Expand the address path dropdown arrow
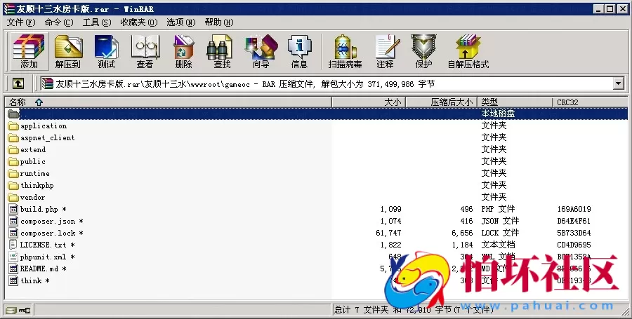The width and height of the screenshot is (632, 319). click(619, 83)
